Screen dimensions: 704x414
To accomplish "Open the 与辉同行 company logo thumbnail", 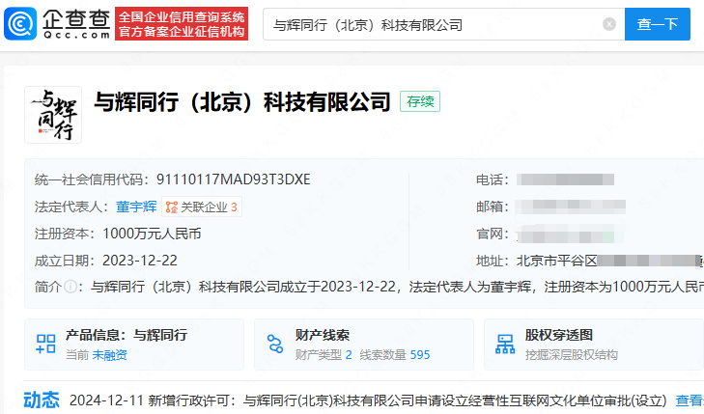I will (53, 115).
